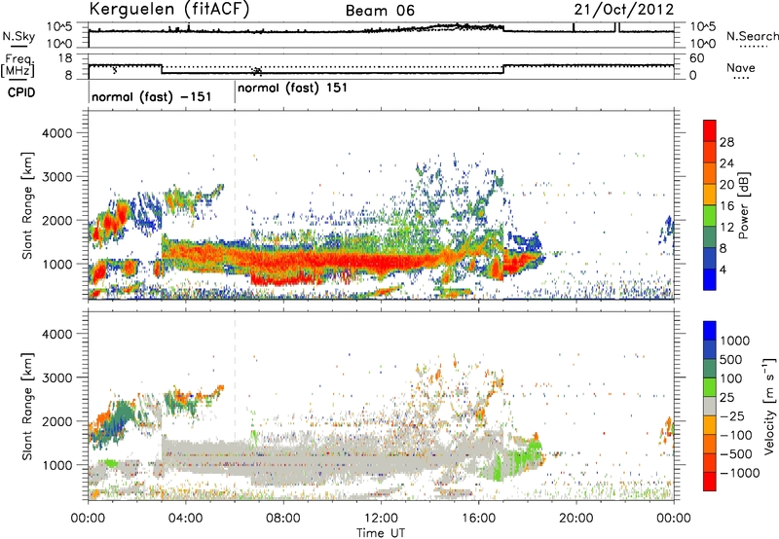
Task: Click the "16:00" time tick label
Action: 478,519
